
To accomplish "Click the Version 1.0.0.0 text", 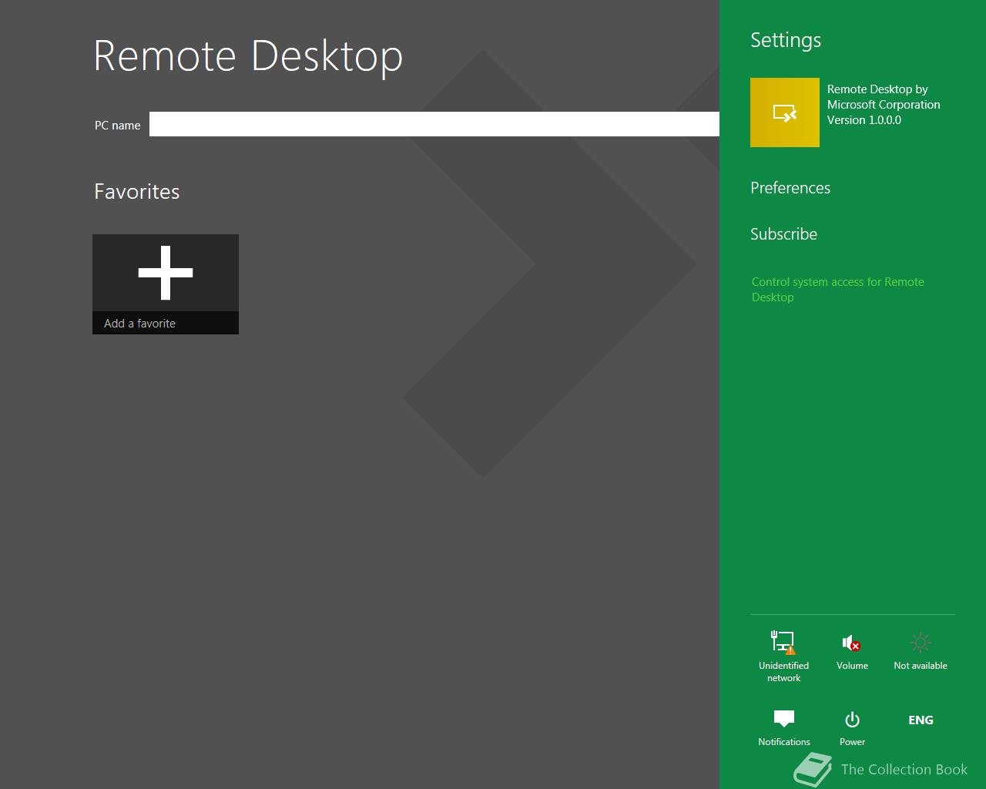I will 864,120.
